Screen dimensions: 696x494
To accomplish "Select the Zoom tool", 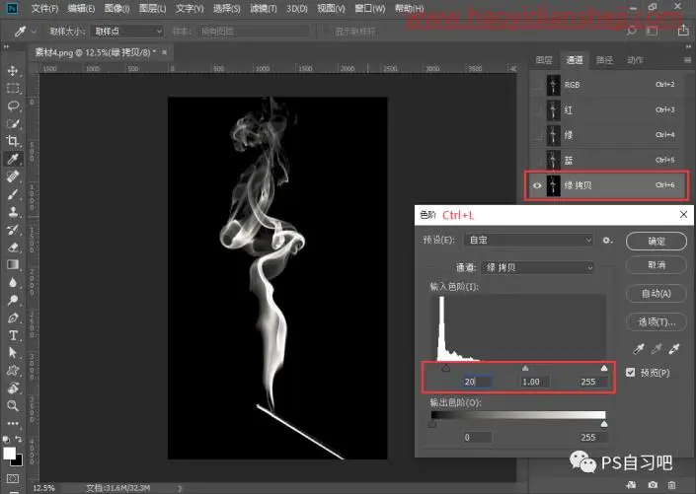I will (13, 405).
